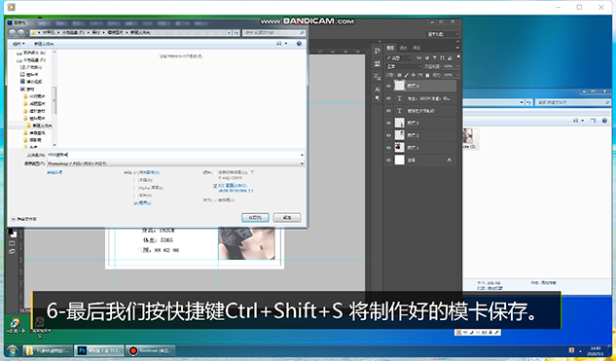The width and height of the screenshot is (616, 361).
Task: Click the Cancel button in the dialog
Action: [x=287, y=218]
